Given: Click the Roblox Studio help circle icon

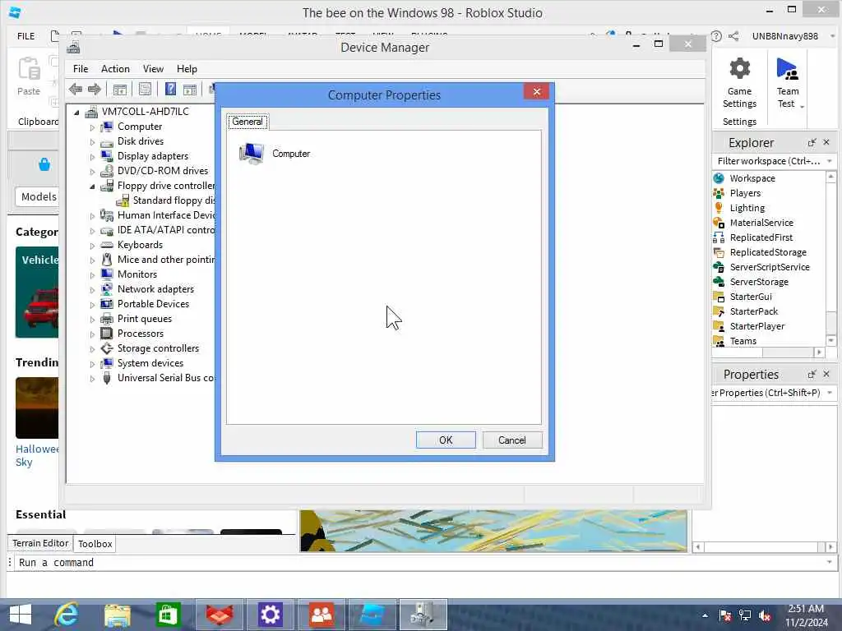Looking at the screenshot, I should [716, 36].
